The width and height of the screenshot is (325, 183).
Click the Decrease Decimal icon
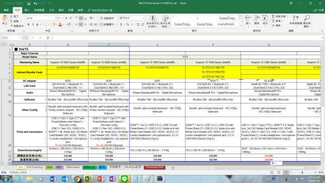(143, 24)
